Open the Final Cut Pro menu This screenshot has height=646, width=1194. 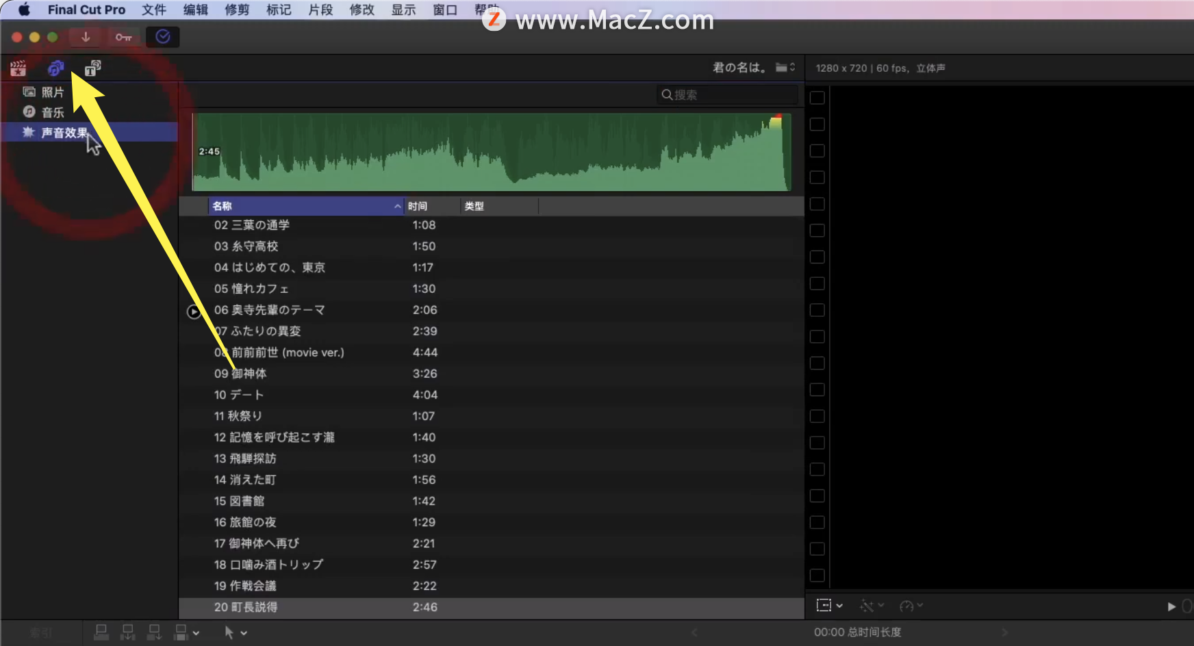pyautogui.click(x=86, y=10)
